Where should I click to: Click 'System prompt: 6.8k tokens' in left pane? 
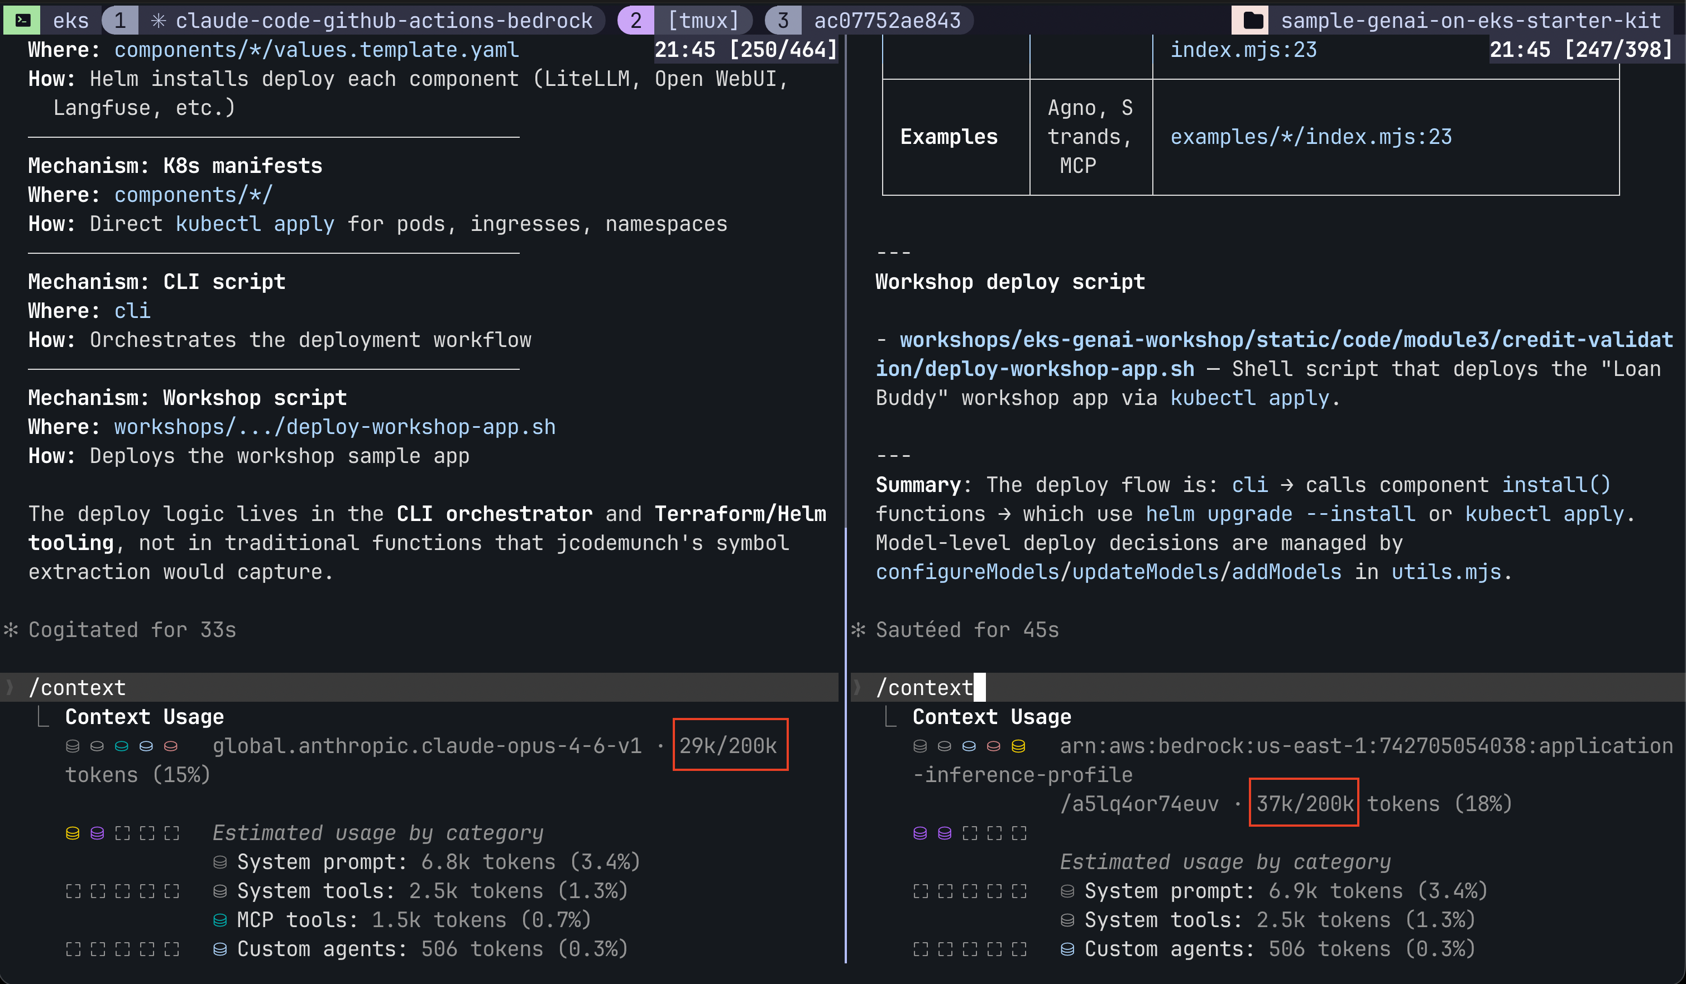coord(439,862)
